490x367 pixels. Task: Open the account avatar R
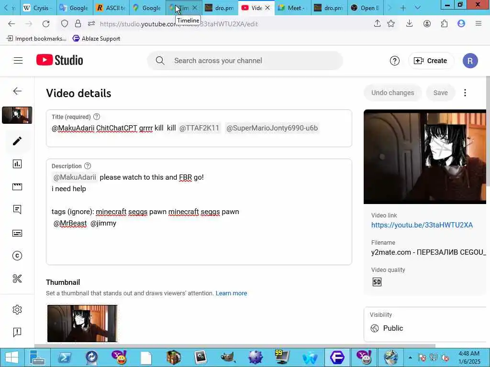pos(470,61)
